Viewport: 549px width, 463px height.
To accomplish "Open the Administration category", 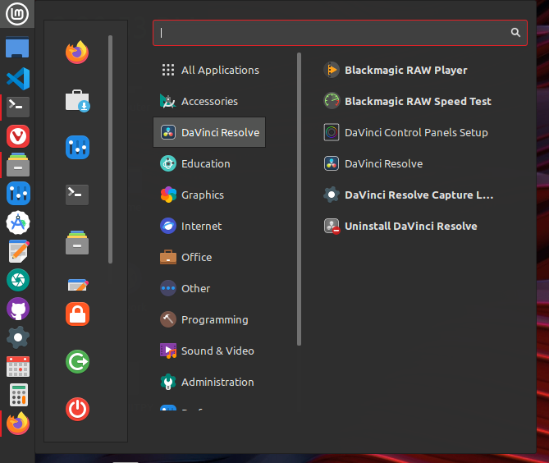I will tap(209, 382).
